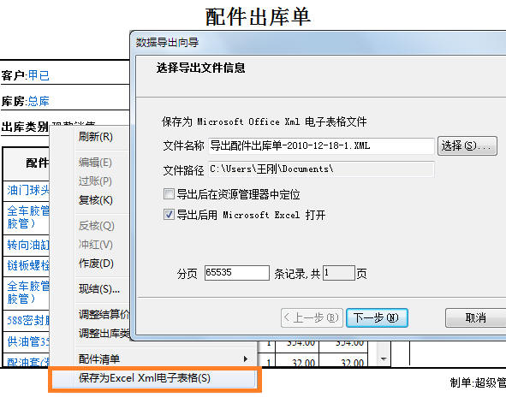Choose 调整结算价 menu entry
This screenshot has width=506, height=403.
tap(104, 314)
